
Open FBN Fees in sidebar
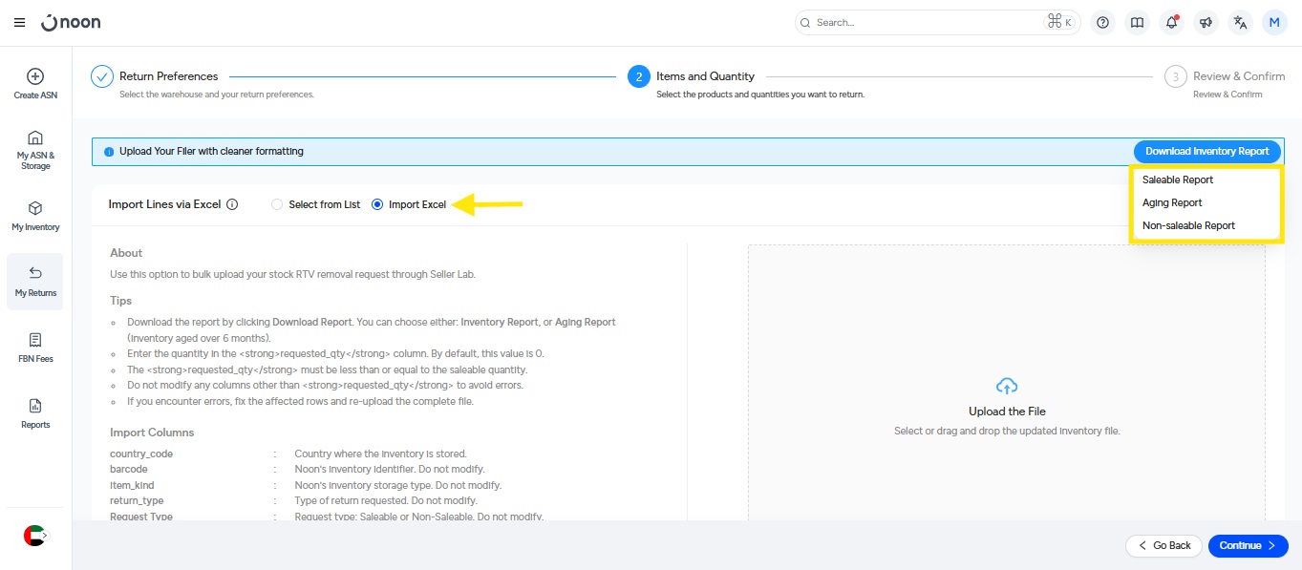35,348
